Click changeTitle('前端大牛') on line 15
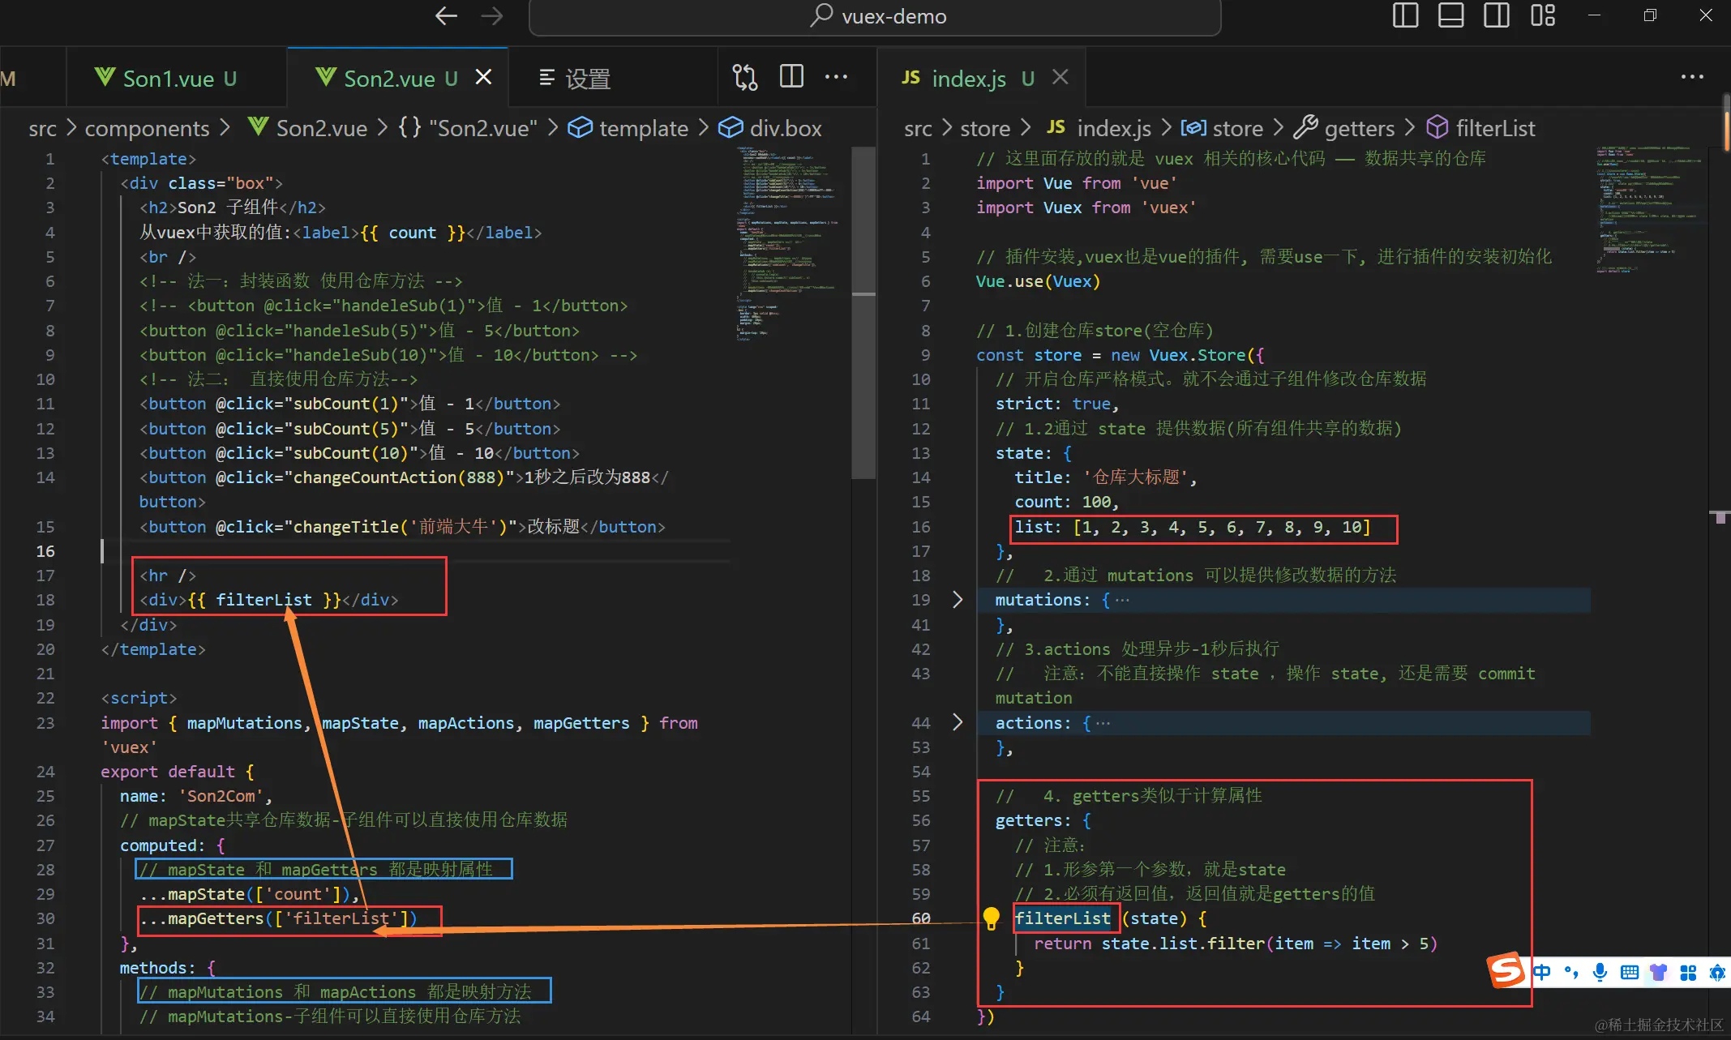The height and width of the screenshot is (1040, 1731). (400, 527)
